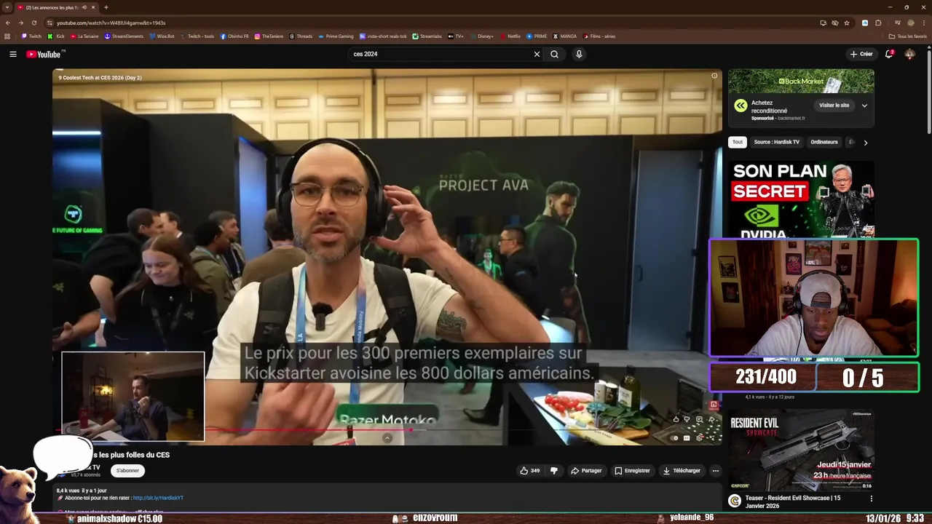
Task: Open the Kick bookmark
Action: [56, 36]
